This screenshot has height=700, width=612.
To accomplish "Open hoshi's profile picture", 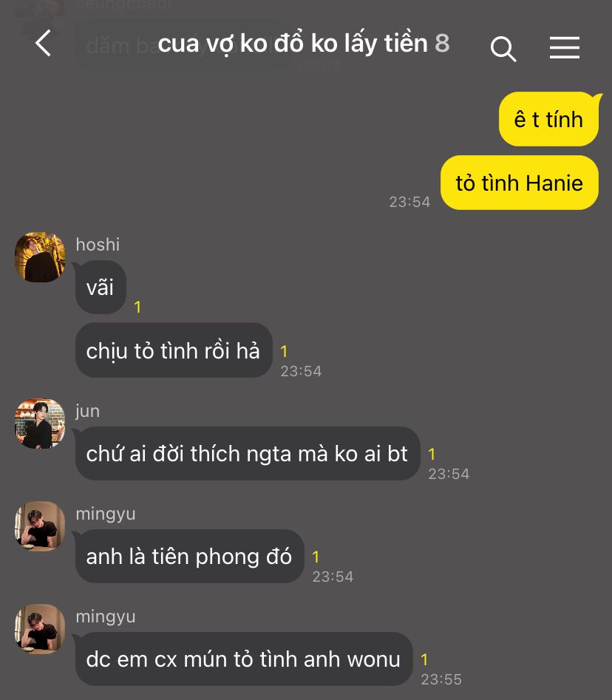I will (40, 257).
